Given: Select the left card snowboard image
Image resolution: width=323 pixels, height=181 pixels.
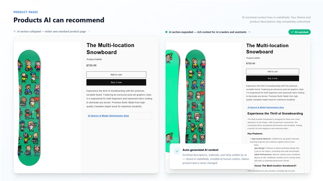Looking at the screenshot, I should coord(29,108).
